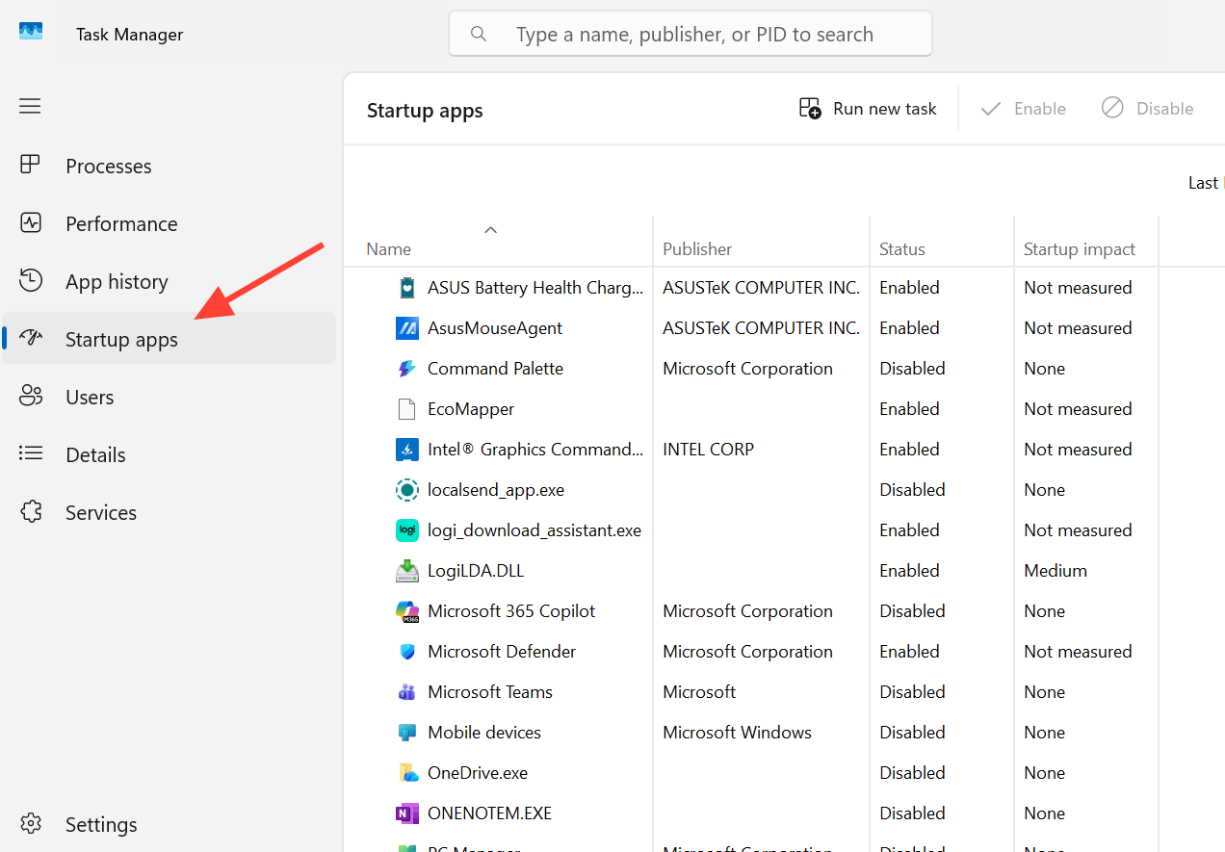Focus the name, publisher, or PID search box
Image resolution: width=1225 pixels, height=852 pixels.
click(x=691, y=35)
